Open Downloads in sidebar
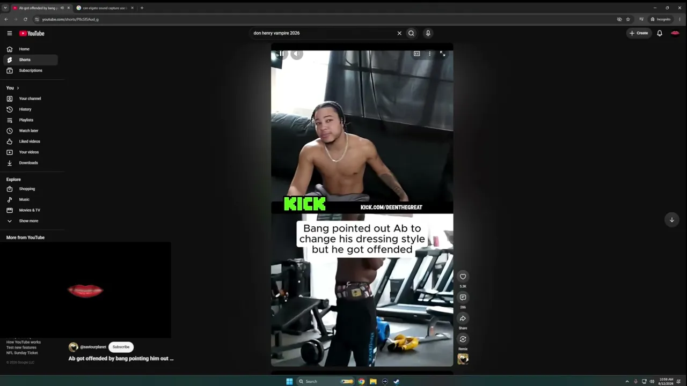The height and width of the screenshot is (386, 687). click(x=30, y=163)
